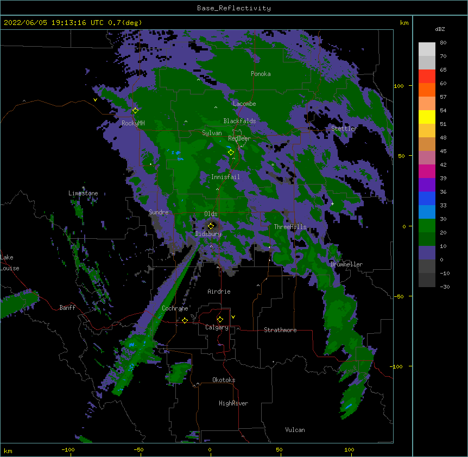Click the yellow diamond marker above Calgary
Image resolution: width=468 pixels, height=457 pixels.
point(220,320)
